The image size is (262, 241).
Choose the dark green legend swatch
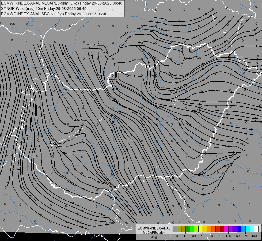pyautogui.click(x=188, y=229)
